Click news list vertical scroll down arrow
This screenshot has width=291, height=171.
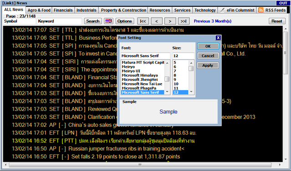pyautogui.click(x=286, y=159)
